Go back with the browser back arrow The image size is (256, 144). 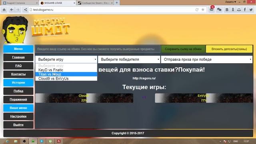[12, 10]
